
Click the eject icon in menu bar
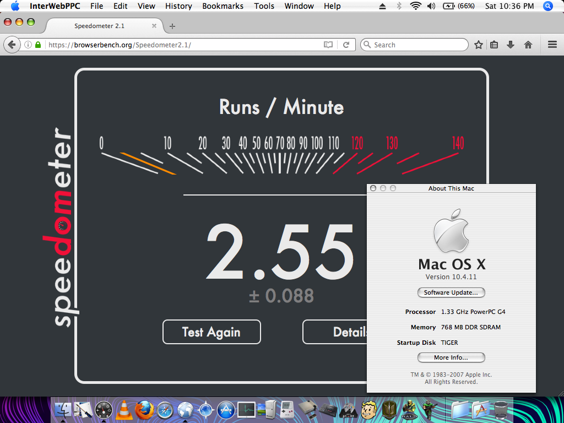tap(383, 6)
